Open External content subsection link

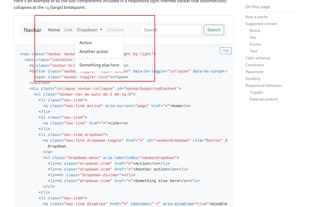pyautogui.click(x=264, y=99)
